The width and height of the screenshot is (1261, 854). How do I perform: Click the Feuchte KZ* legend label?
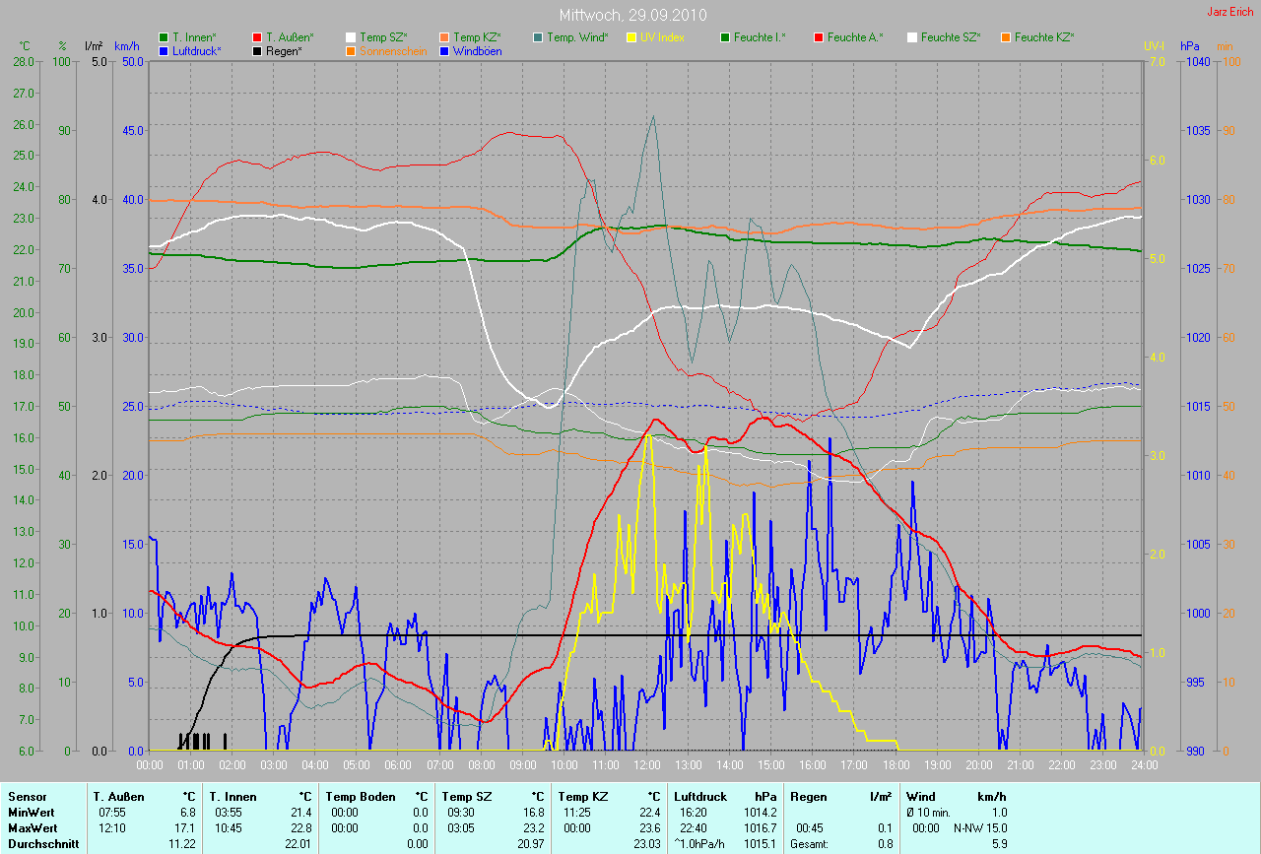click(1044, 37)
